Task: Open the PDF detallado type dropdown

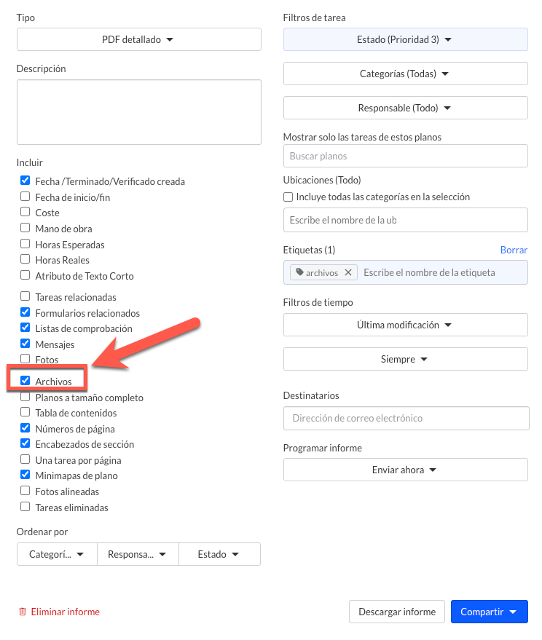Action: (139, 39)
